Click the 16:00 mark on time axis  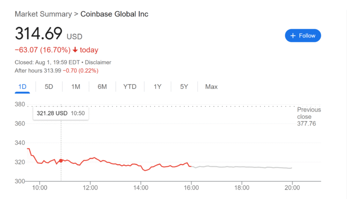tap(191, 187)
